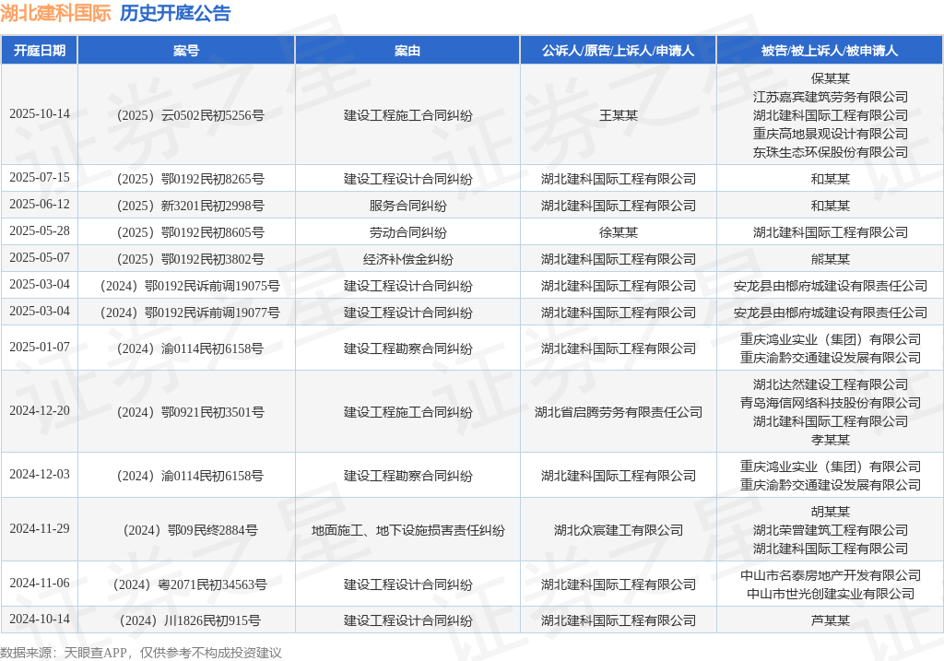This screenshot has height=661, width=944.
Task: Click date cell 2024-12-20
Action: (x=39, y=410)
